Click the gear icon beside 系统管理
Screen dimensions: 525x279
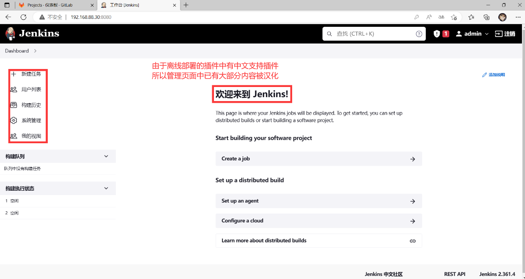pos(13,120)
